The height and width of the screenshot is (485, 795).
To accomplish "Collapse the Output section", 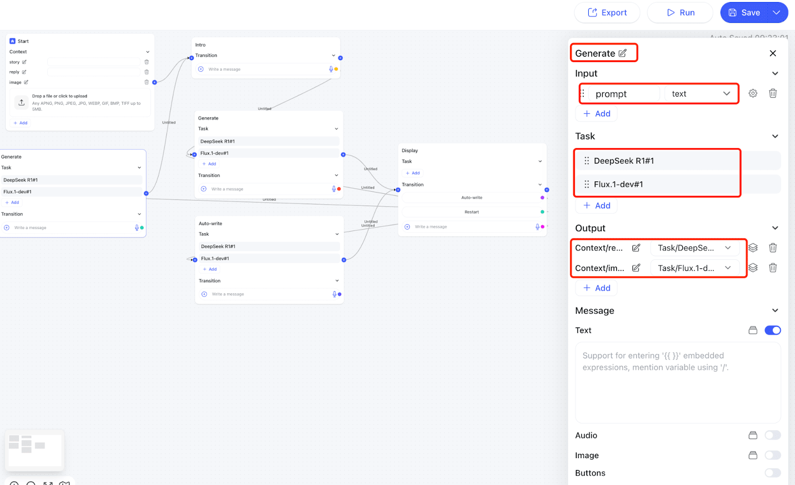I will (x=775, y=228).
